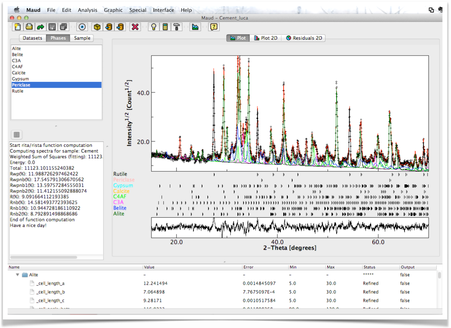Image resolution: width=451 pixels, height=328 pixels.
Task: Click the blue target eye toolbar icon
Action: pos(82,27)
